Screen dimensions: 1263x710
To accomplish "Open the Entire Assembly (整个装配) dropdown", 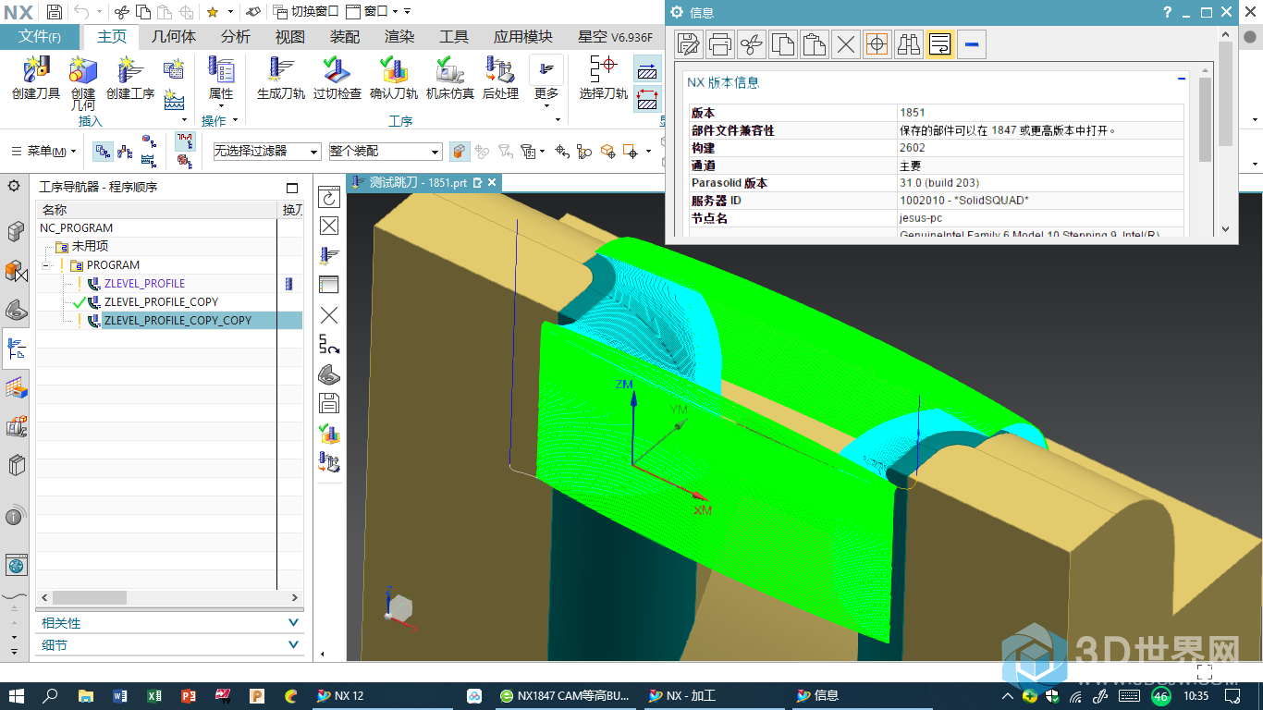I will (385, 151).
